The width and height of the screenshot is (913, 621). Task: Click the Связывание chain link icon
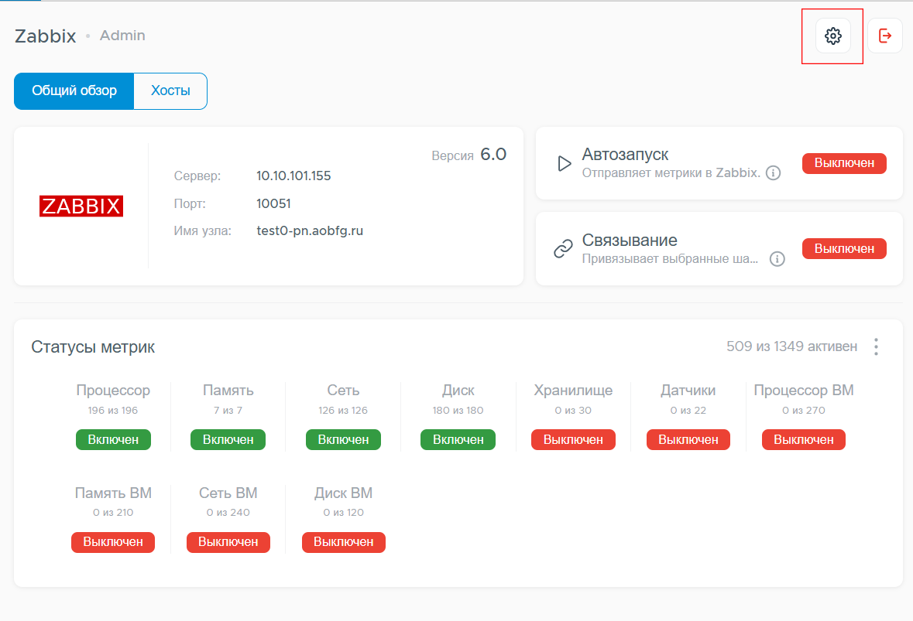pyautogui.click(x=563, y=249)
